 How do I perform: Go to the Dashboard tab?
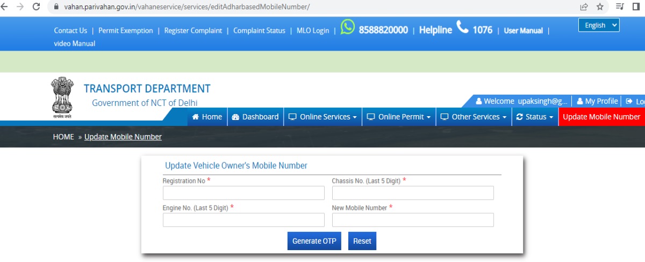255,117
